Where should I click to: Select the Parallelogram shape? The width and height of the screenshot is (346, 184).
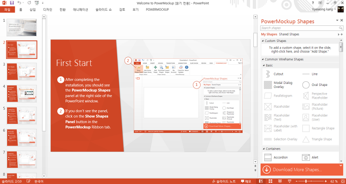point(278,96)
